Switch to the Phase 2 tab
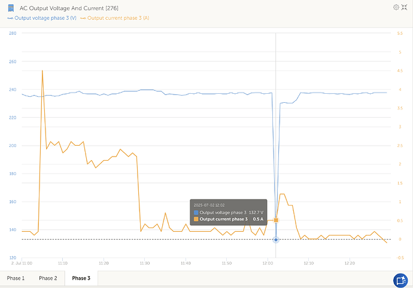413x288 pixels. (x=48, y=278)
